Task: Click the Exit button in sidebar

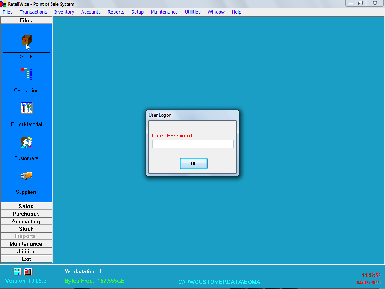Action: [26, 259]
